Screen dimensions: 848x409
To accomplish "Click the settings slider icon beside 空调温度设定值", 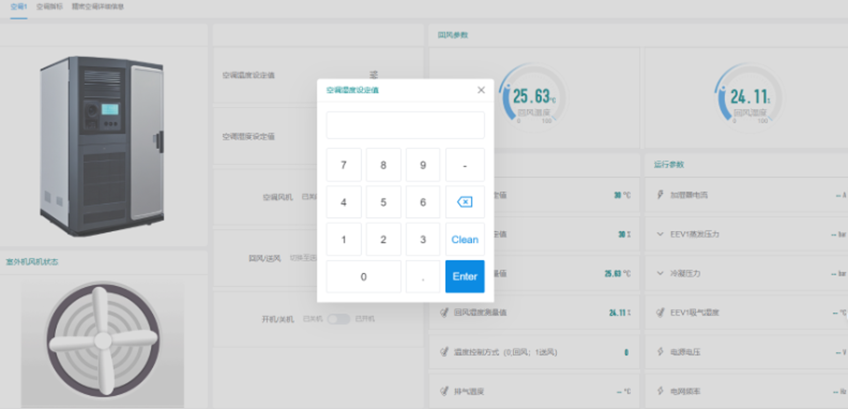I will click(373, 75).
